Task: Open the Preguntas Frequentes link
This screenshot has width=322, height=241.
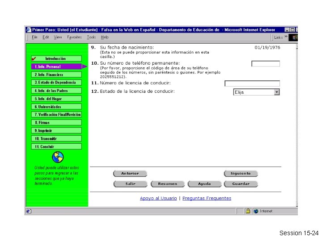Action: pyautogui.click(x=207, y=198)
